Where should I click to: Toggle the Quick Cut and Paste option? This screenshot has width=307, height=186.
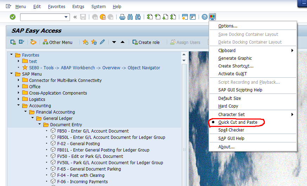(238, 122)
